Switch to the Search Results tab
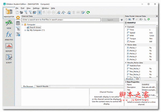The height and width of the screenshot is (112, 161). [42, 86]
